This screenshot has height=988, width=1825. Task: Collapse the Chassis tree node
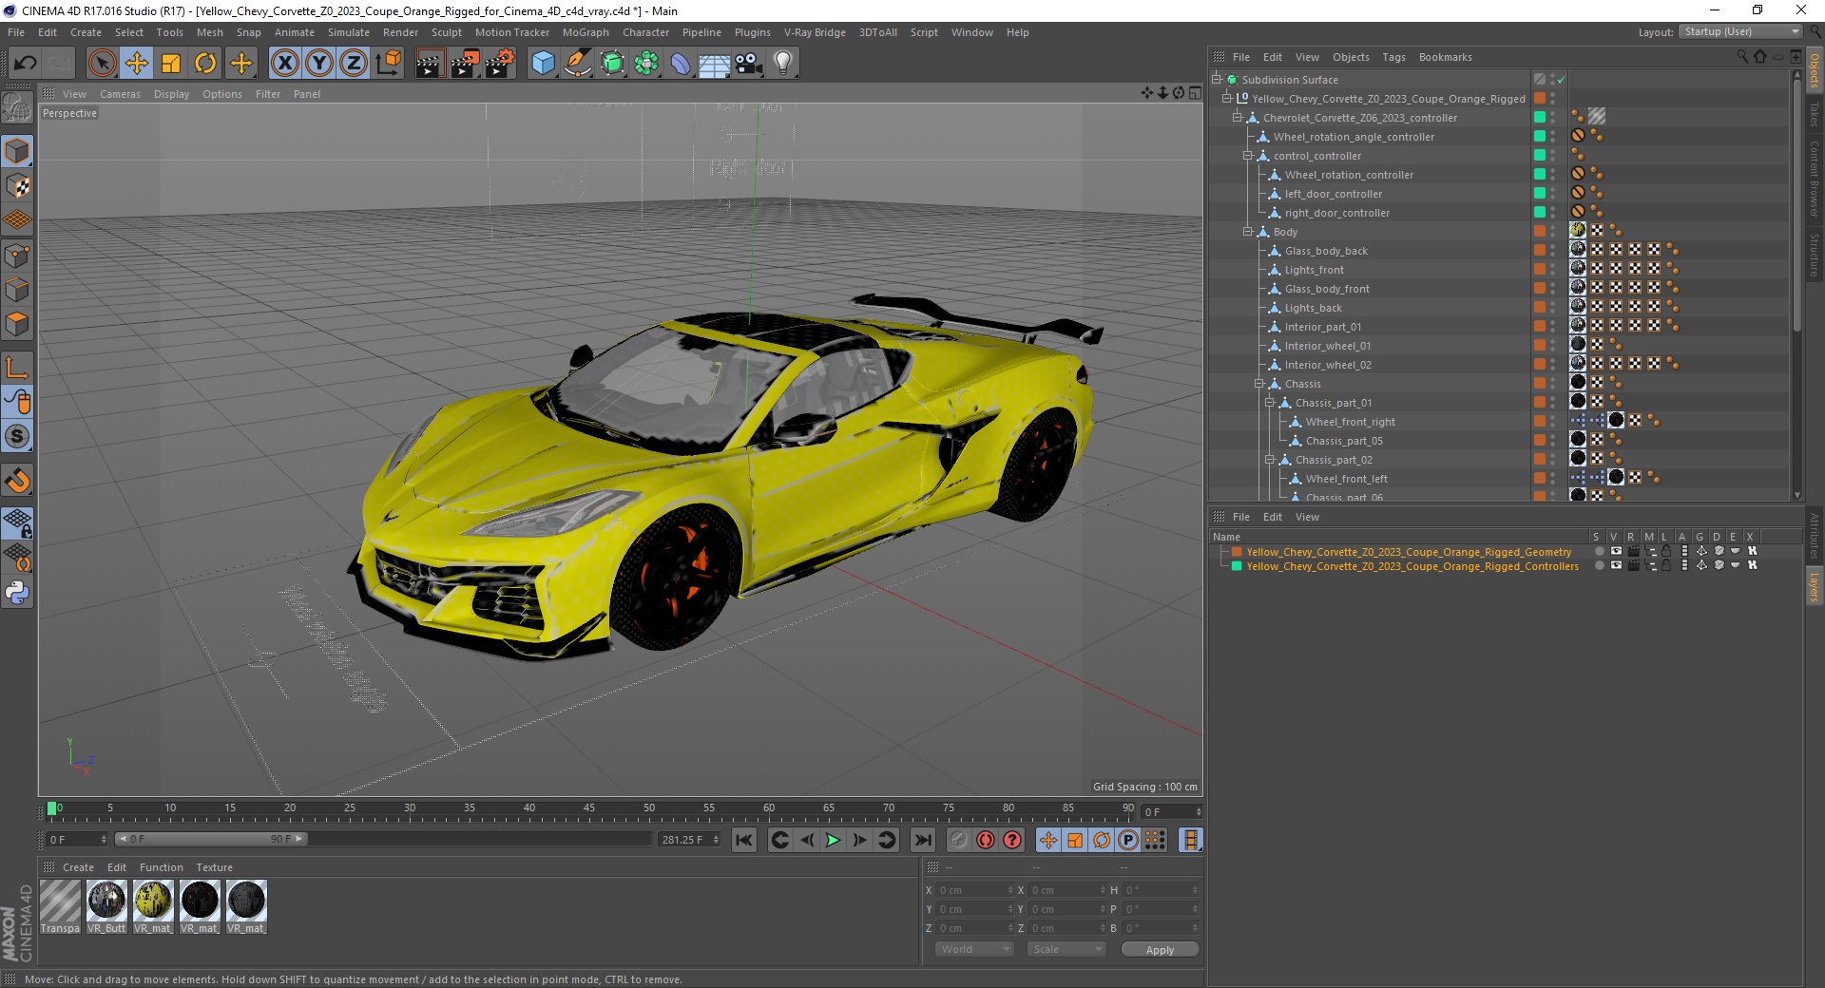1258,384
